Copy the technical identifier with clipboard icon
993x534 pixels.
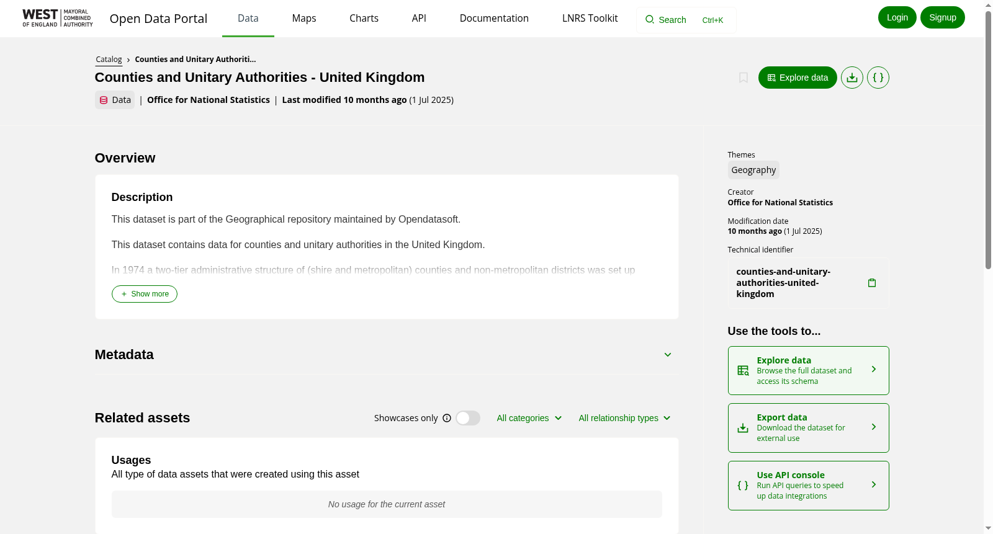click(x=872, y=283)
